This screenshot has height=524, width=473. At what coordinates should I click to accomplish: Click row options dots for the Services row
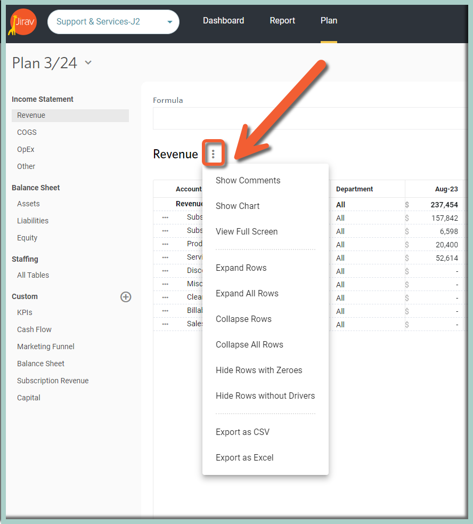165,257
